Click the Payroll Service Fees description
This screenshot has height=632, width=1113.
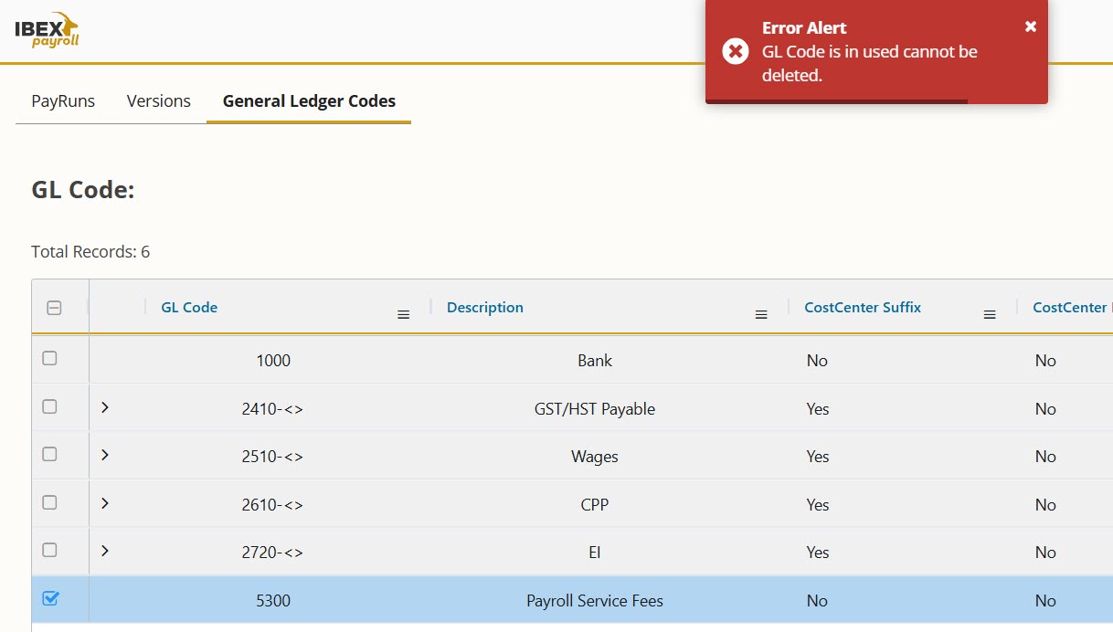click(x=595, y=601)
